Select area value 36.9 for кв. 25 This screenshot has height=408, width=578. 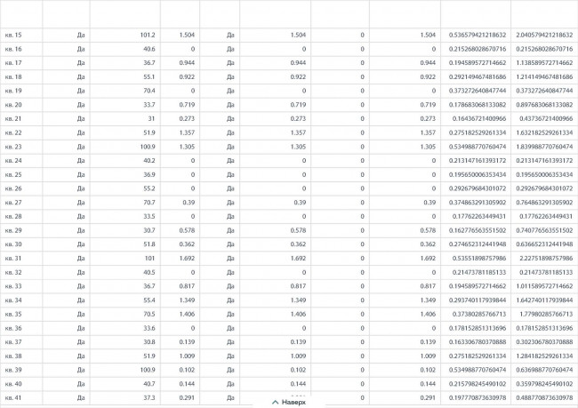coord(149,175)
